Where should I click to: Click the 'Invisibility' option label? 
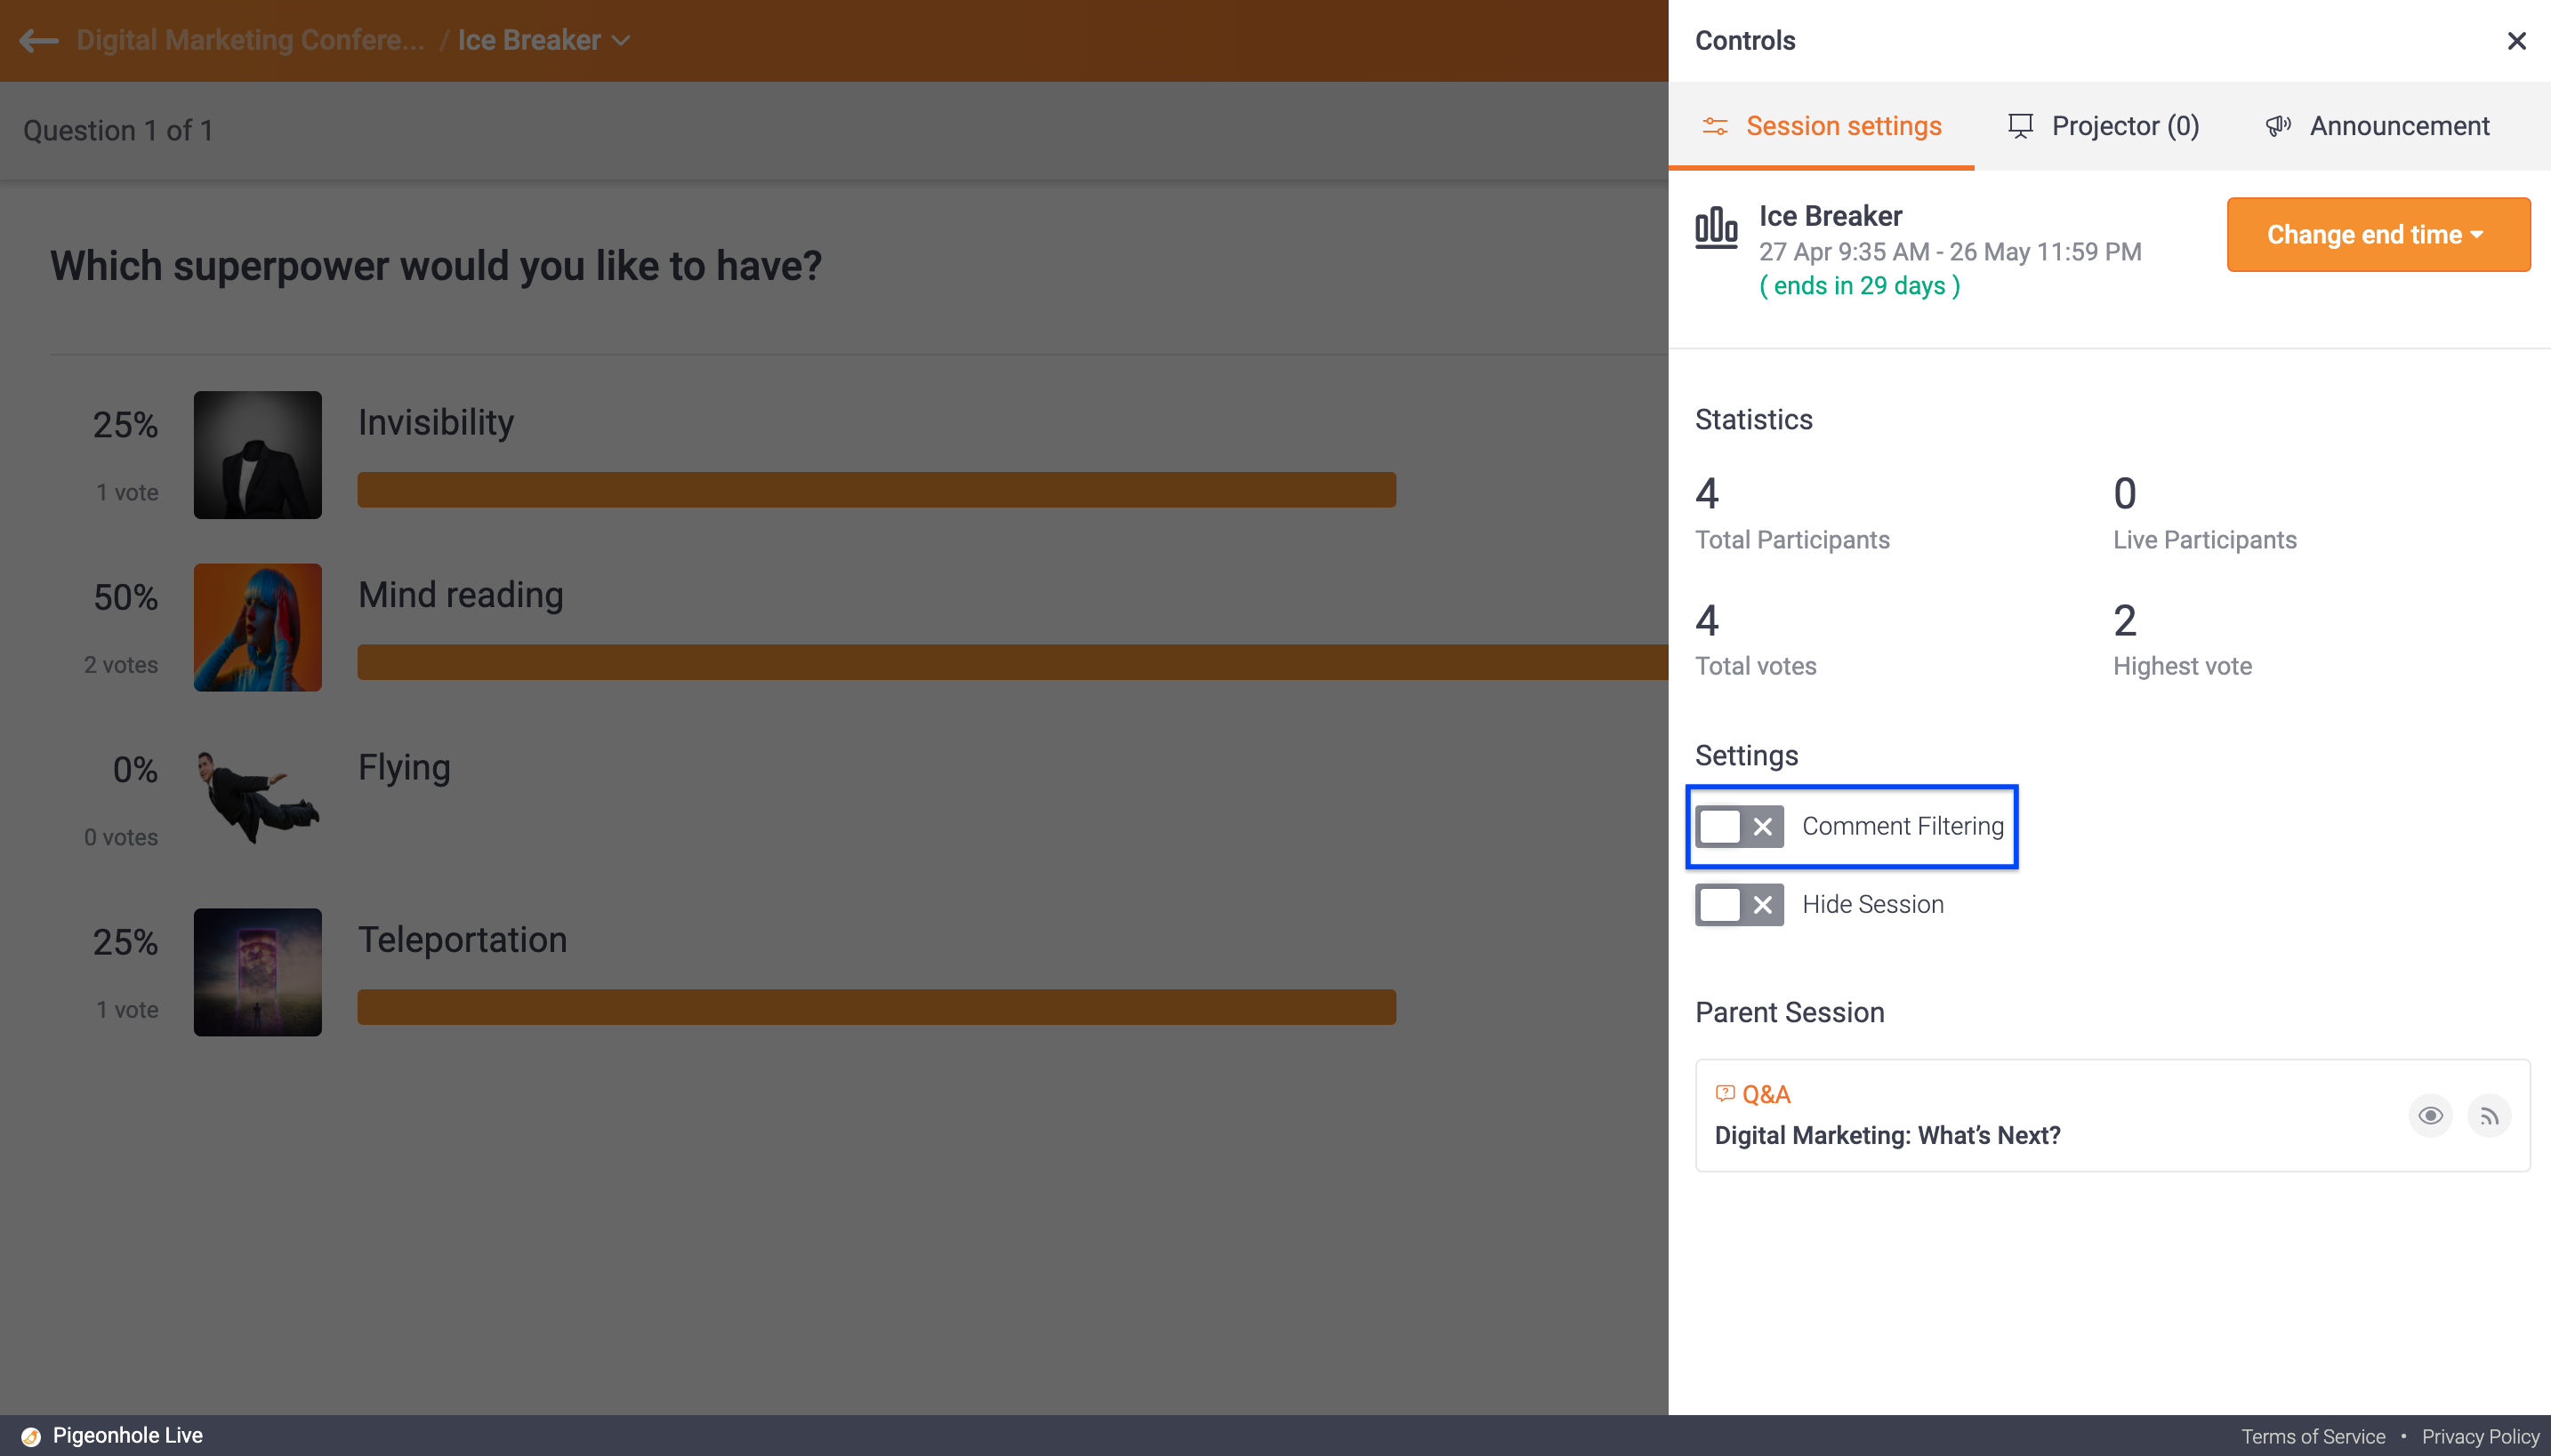[436, 422]
